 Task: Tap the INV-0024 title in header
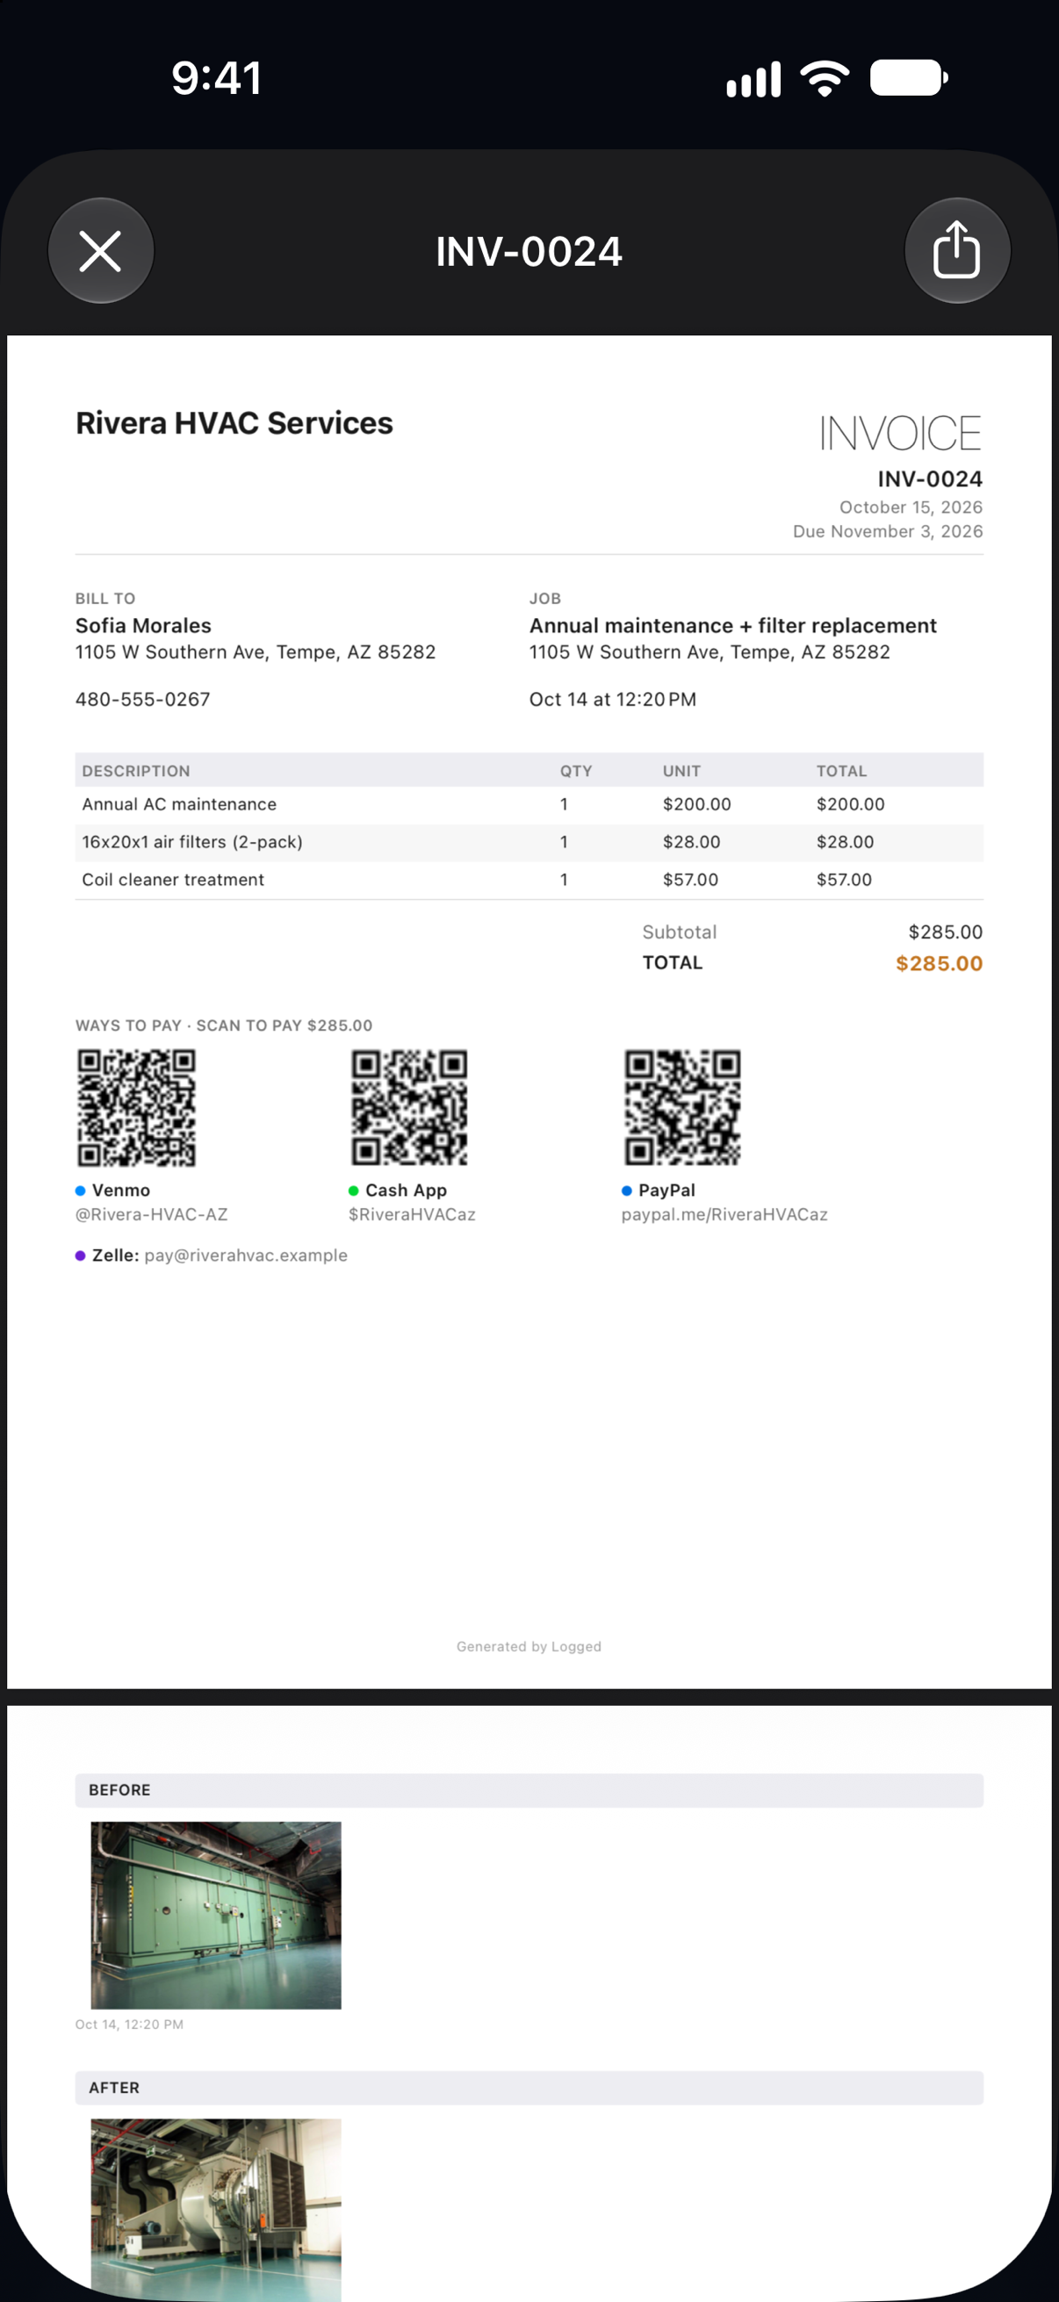coord(529,252)
